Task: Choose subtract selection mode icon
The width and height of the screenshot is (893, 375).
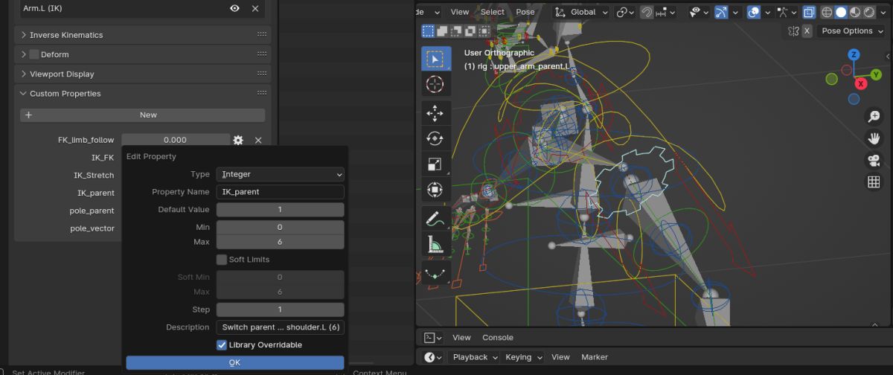Action: tap(455, 31)
